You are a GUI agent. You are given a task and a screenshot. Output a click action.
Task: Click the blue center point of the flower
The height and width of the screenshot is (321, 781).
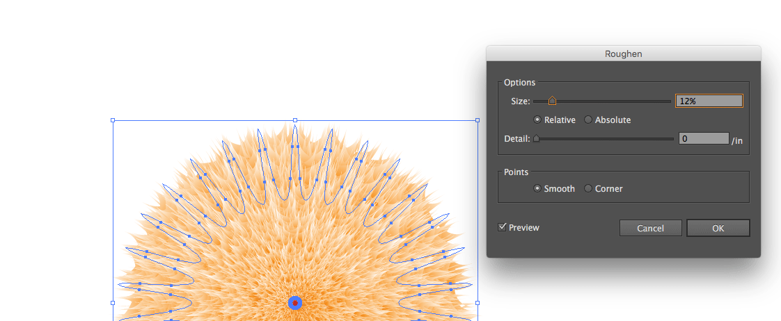click(x=295, y=302)
